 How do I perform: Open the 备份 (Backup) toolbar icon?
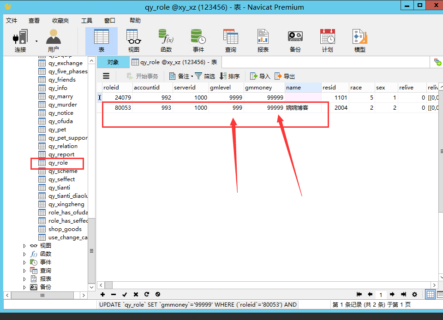(x=295, y=41)
